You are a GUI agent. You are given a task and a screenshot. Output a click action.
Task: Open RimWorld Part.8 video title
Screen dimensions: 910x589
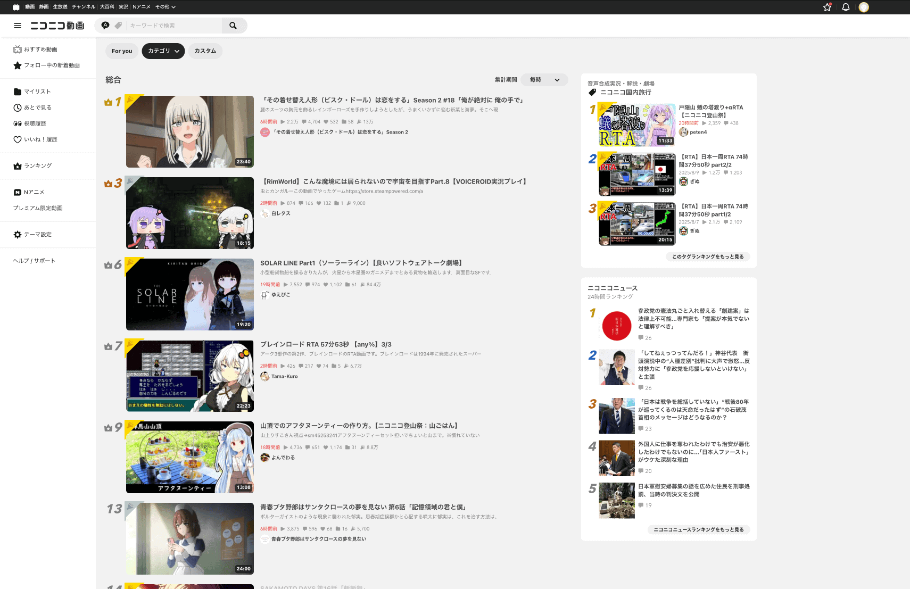395,181
